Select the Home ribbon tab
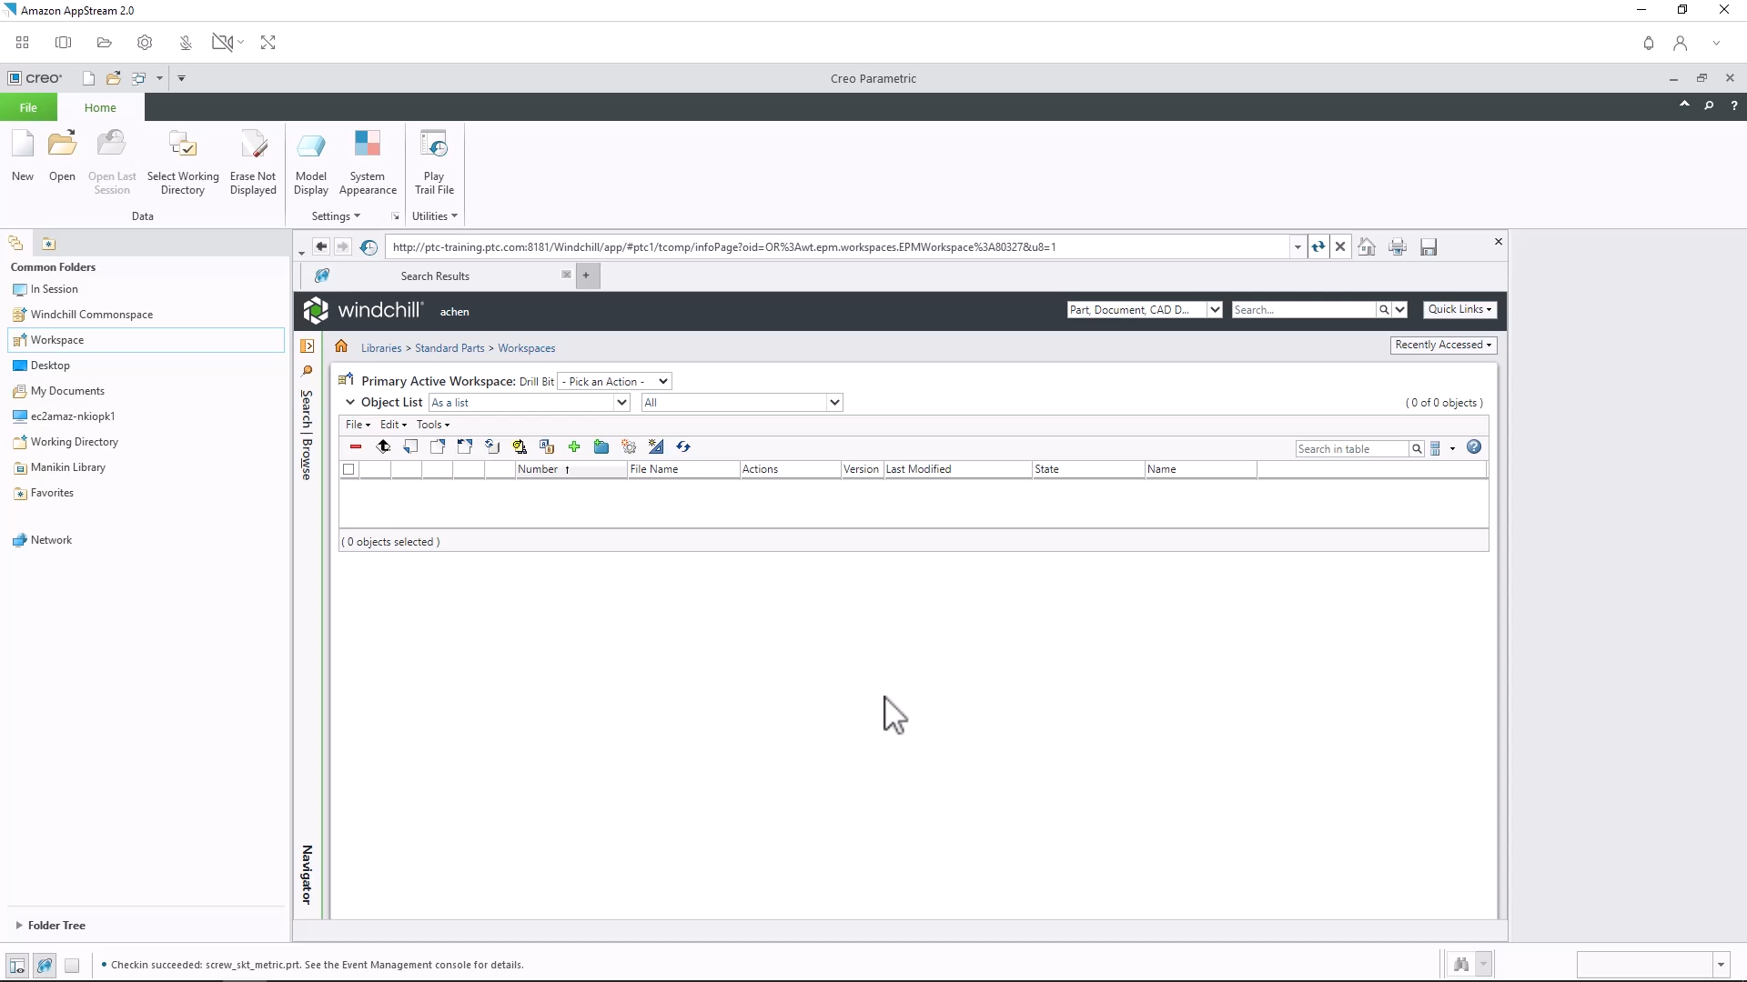This screenshot has height=982, width=1747. tap(100, 107)
